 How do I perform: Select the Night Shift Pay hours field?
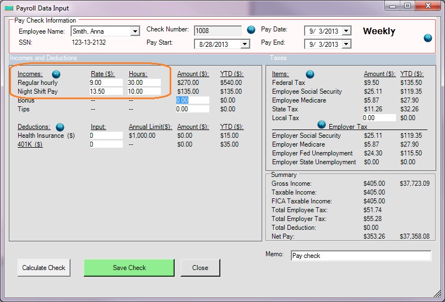(x=144, y=91)
